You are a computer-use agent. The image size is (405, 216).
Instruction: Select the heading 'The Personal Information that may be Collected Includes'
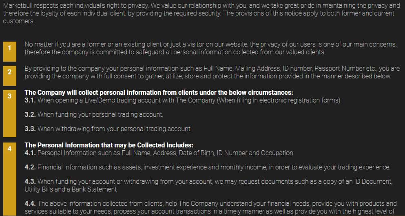click(x=109, y=145)
